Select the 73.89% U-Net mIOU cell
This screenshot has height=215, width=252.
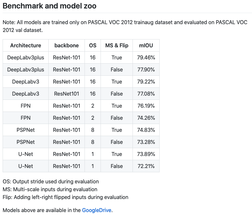[x=146, y=154]
